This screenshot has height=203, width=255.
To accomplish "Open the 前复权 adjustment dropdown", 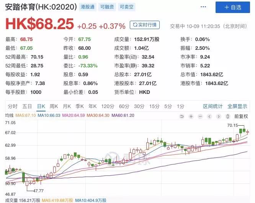I will (241, 116).
